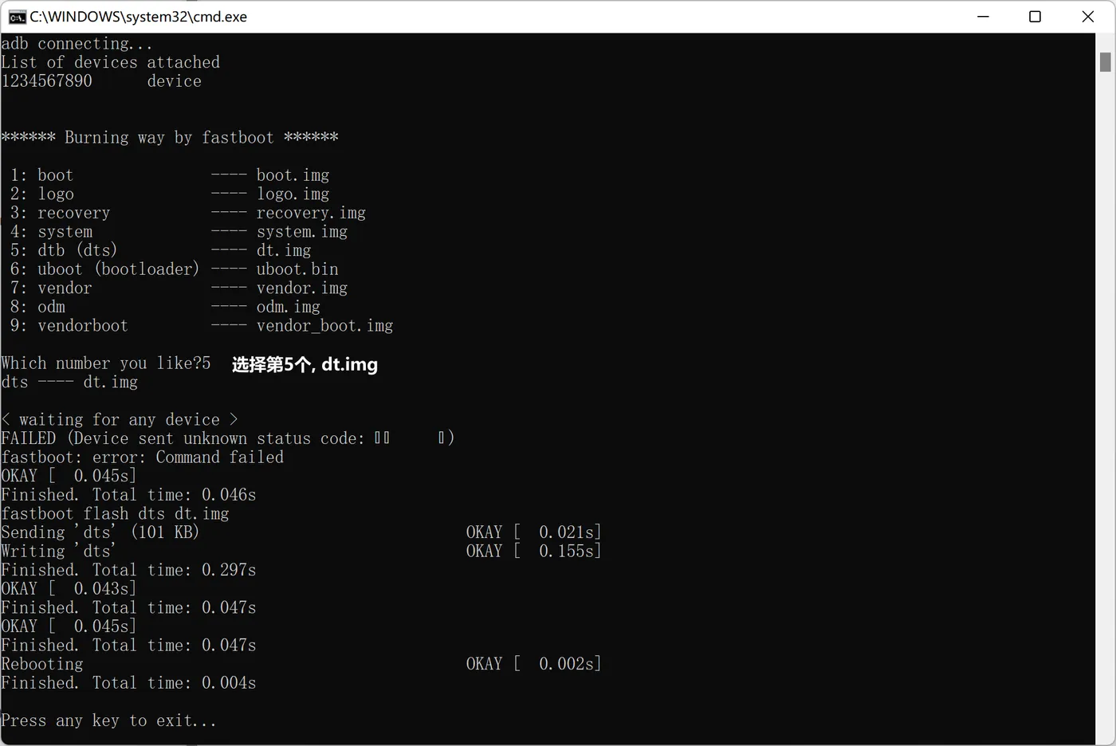Click menu line '8: odm'
Image resolution: width=1116 pixels, height=746 pixels.
click(37, 307)
